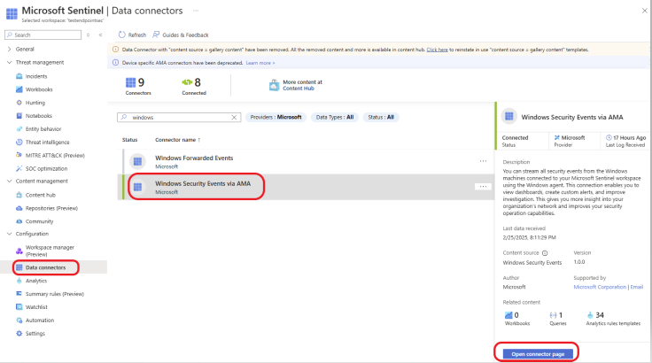Click the sidebar Search field

[43, 35]
